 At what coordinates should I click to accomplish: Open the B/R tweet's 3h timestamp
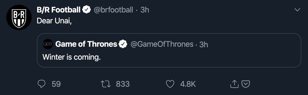pyautogui.click(x=145, y=10)
